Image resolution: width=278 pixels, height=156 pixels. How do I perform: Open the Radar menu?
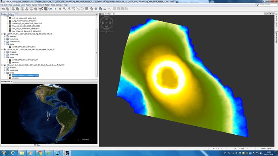(x=47, y=5)
